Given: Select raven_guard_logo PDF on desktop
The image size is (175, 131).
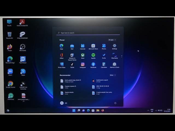Looking at the screenshot, I should [x=24, y=97].
